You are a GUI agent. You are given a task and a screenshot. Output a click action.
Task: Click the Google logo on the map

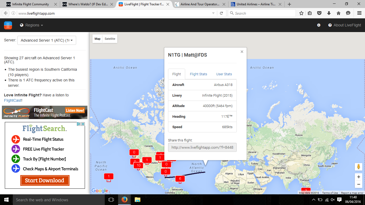[100, 191]
